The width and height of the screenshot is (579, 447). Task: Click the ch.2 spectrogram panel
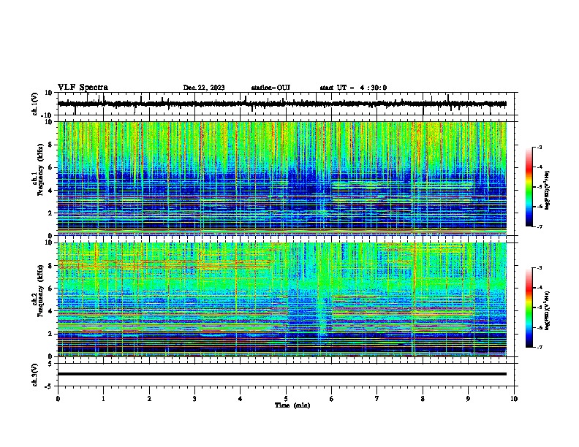tap(282, 299)
